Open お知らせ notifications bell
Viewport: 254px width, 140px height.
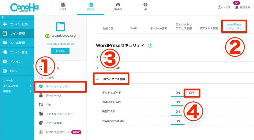point(237,7)
